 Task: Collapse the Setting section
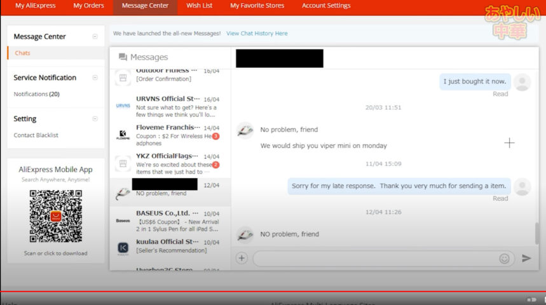click(95, 119)
